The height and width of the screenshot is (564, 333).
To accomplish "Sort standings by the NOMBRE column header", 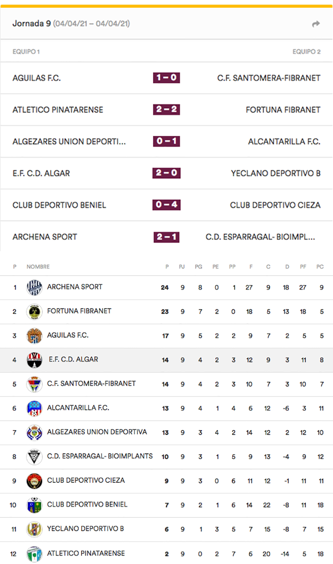I will point(38,267).
